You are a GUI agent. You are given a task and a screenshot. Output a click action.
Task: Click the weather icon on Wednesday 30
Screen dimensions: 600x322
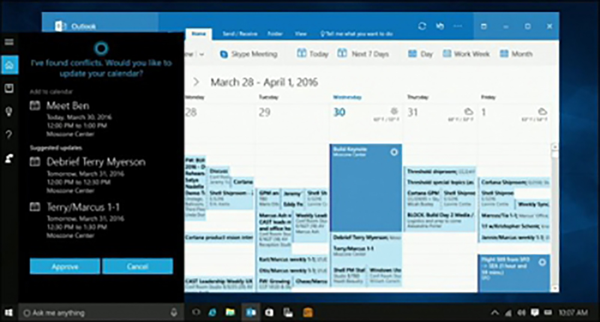click(394, 111)
